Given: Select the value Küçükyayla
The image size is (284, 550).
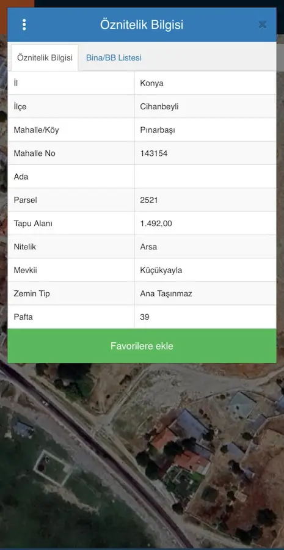Looking at the screenshot, I should coord(161,271).
